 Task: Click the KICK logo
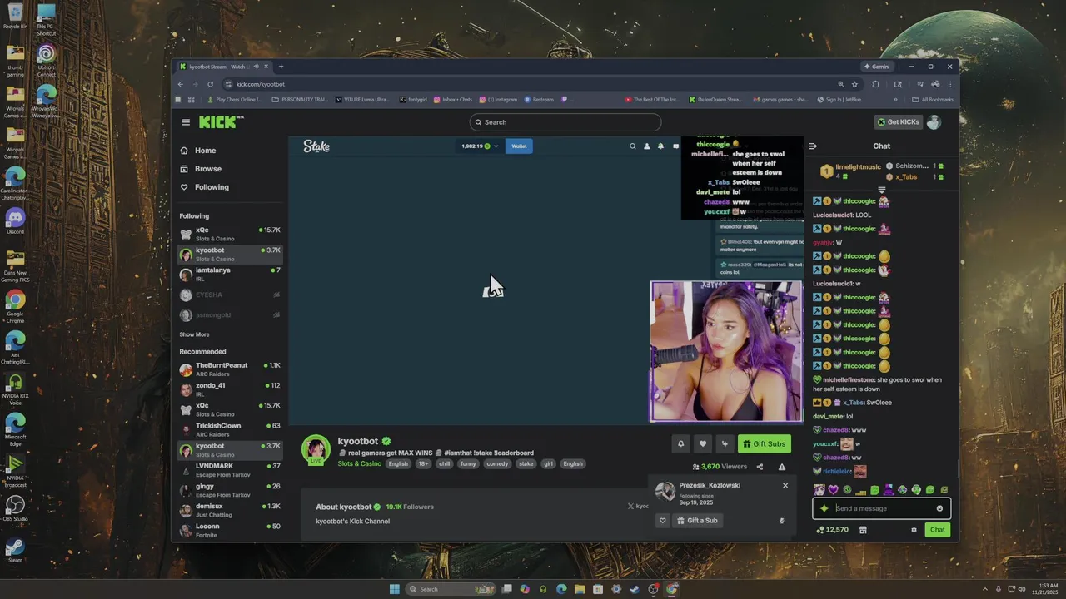coord(221,122)
